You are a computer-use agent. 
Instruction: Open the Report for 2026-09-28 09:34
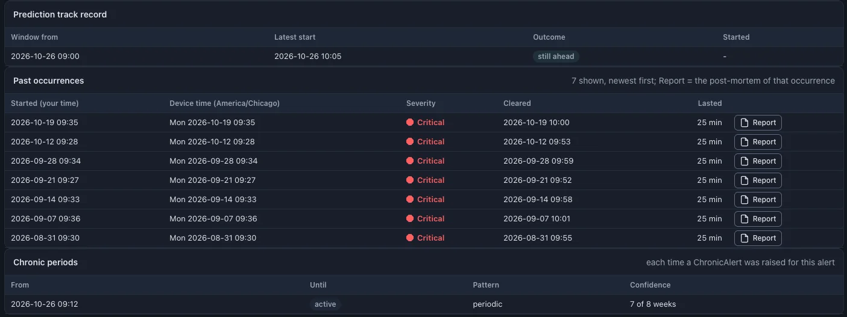pyautogui.click(x=758, y=161)
